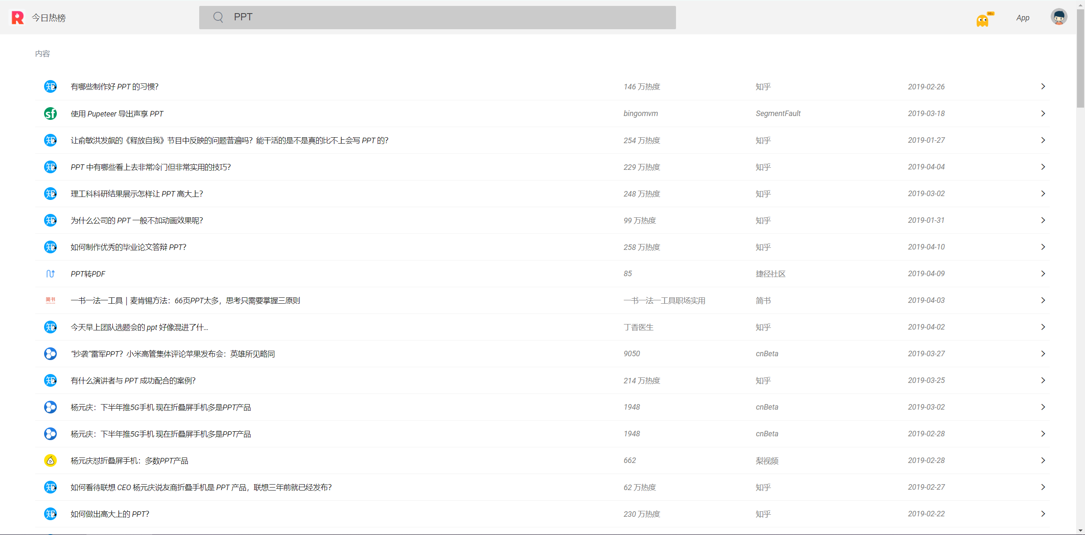Open 如何制作优秀的毕业论文答辩 PPT article
The image size is (1085, 535).
pyautogui.click(x=128, y=247)
